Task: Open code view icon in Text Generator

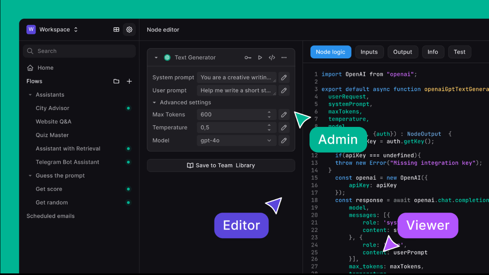Action: point(272,58)
